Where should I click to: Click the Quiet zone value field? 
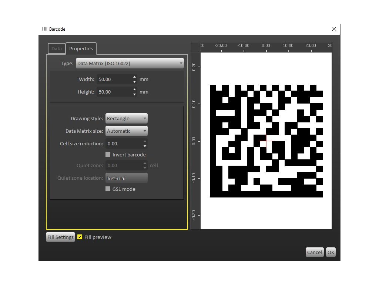[x=124, y=165]
